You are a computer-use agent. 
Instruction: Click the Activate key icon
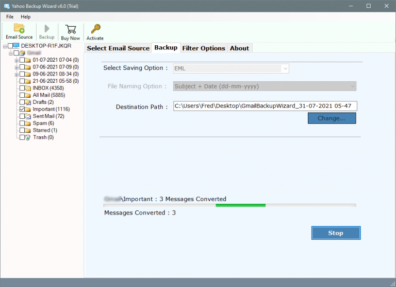coord(96,29)
